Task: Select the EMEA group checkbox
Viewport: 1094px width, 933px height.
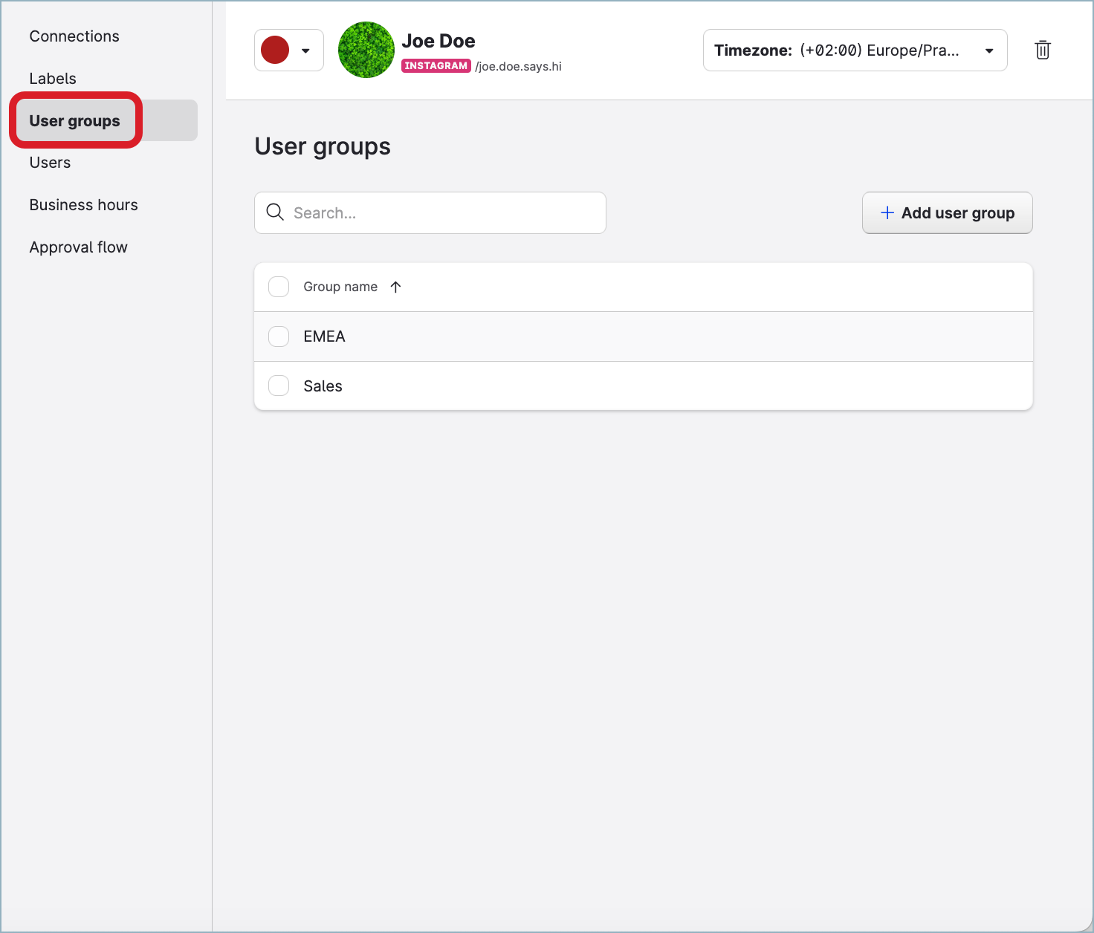Action: click(x=278, y=337)
